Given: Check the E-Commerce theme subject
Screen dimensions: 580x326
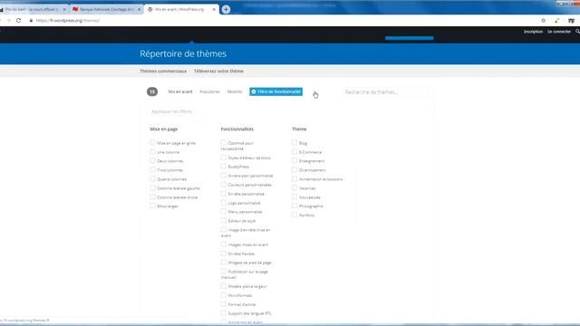Looking at the screenshot, I should coord(295,152).
